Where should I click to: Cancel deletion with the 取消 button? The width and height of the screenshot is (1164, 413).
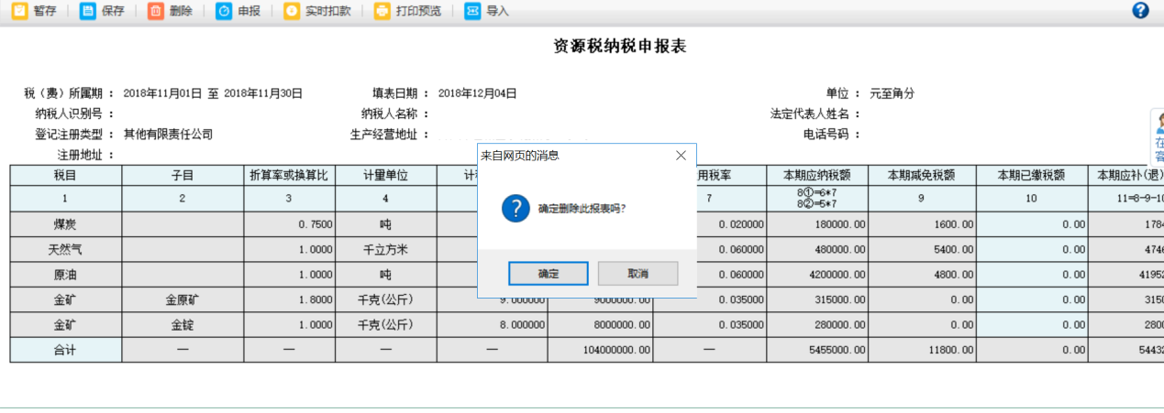click(x=637, y=274)
